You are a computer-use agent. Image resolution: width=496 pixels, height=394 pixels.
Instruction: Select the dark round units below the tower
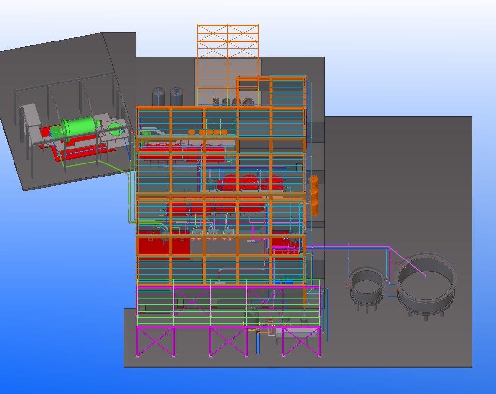click(232, 102)
